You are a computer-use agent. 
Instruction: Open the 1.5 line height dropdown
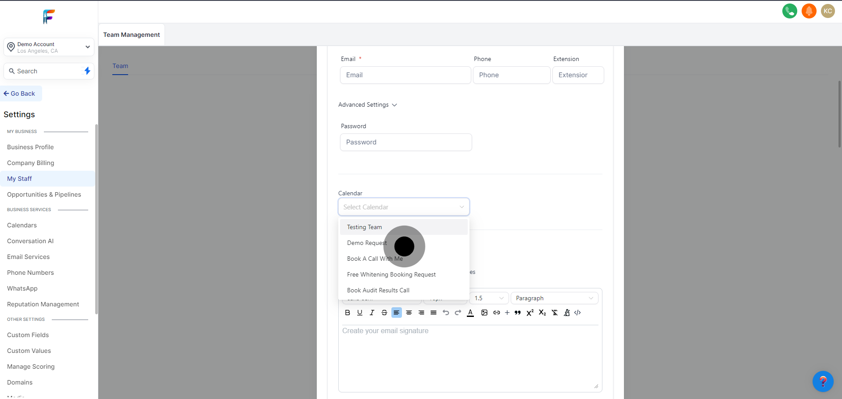[x=489, y=298]
